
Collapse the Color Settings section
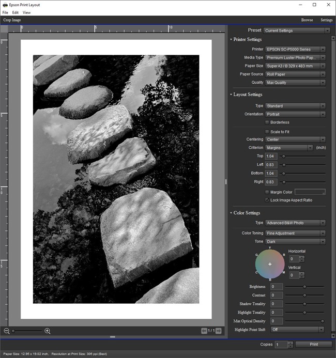point(232,213)
